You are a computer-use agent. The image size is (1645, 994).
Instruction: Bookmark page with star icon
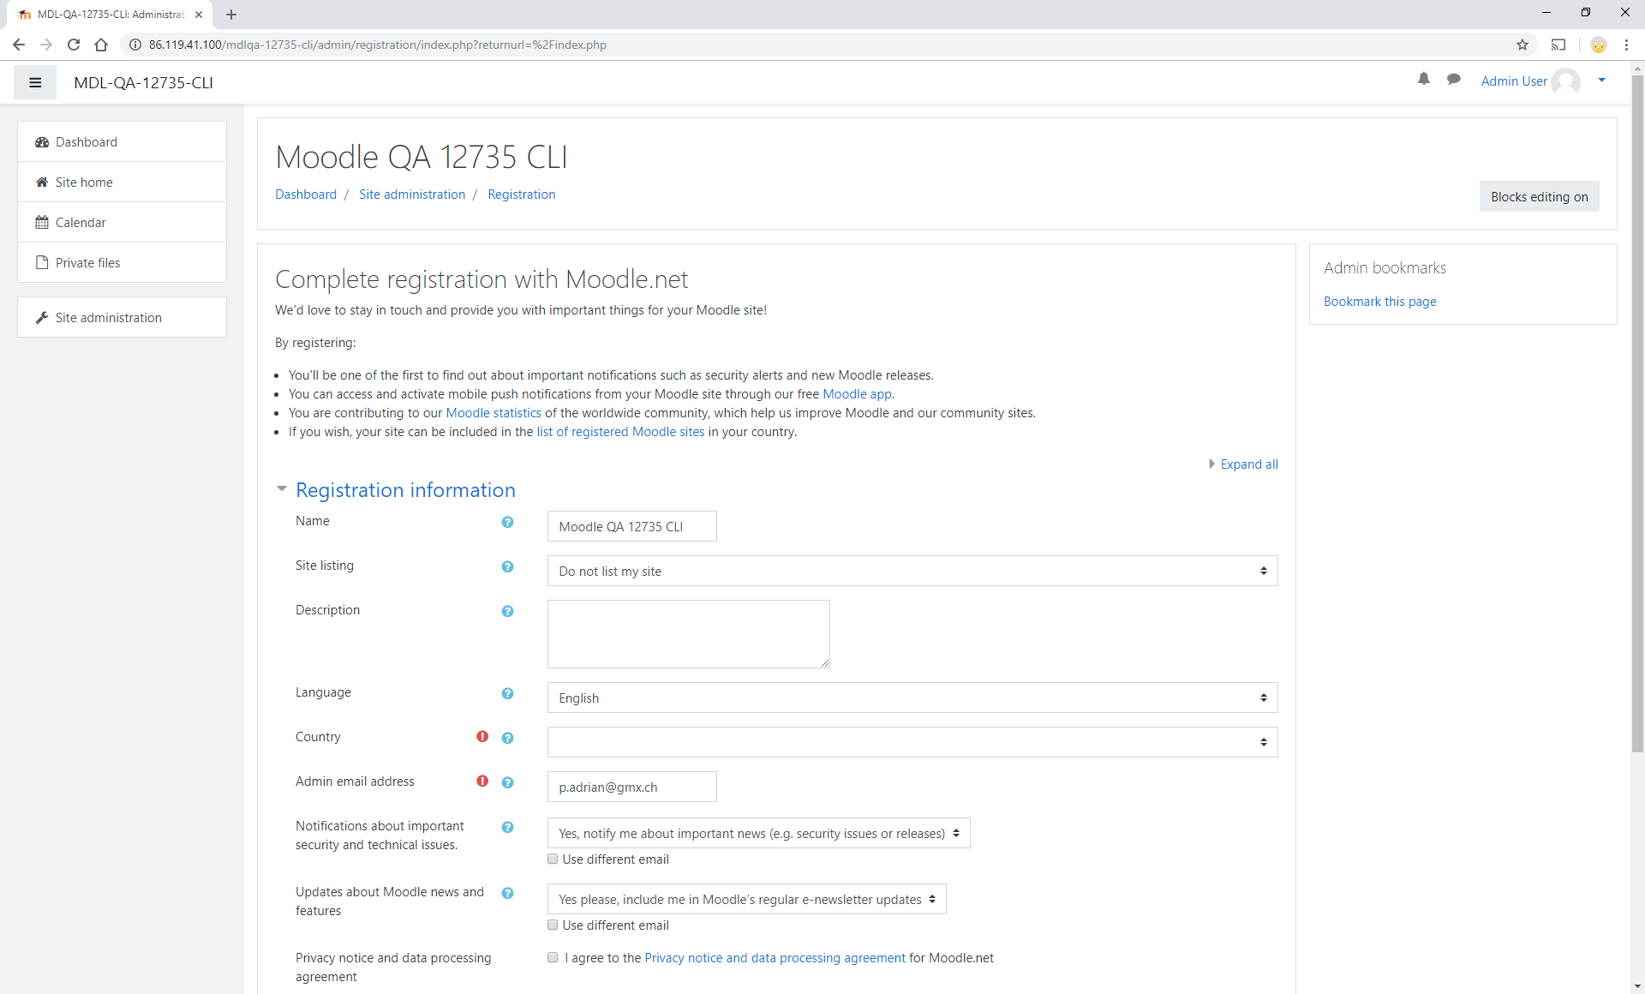(x=1522, y=45)
